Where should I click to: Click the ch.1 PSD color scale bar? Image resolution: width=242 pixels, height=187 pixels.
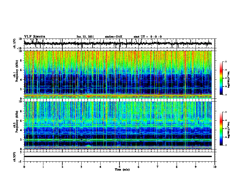pos(221,78)
